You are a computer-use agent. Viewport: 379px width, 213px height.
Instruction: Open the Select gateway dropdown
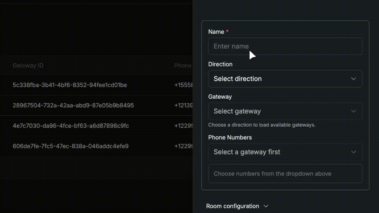point(285,111)
